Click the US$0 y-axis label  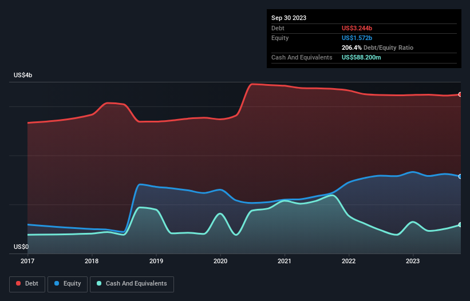[x=21, y=247]
